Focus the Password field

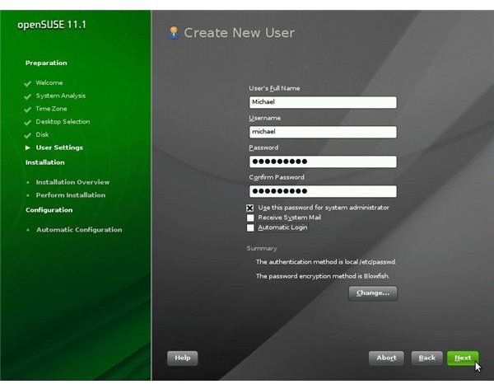coord(323,162)
